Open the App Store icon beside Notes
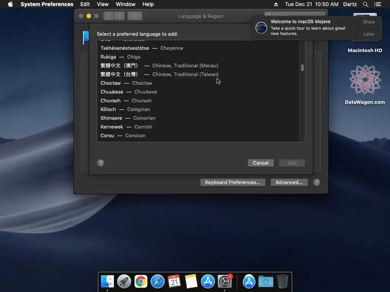 click(x=208, y=281)
